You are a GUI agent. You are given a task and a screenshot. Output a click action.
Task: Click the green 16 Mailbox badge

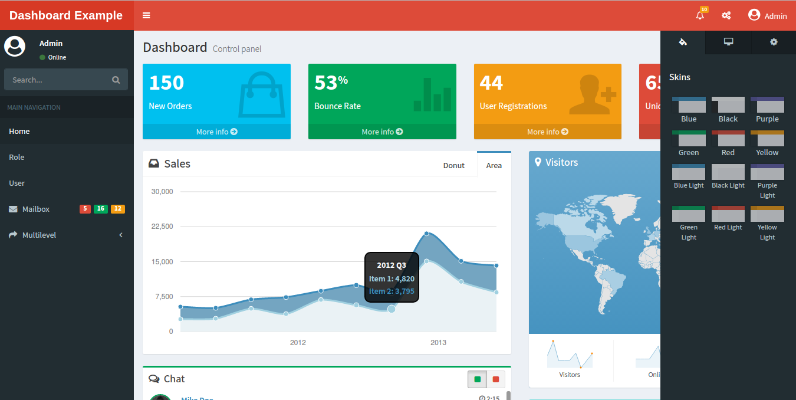[101, 209]
